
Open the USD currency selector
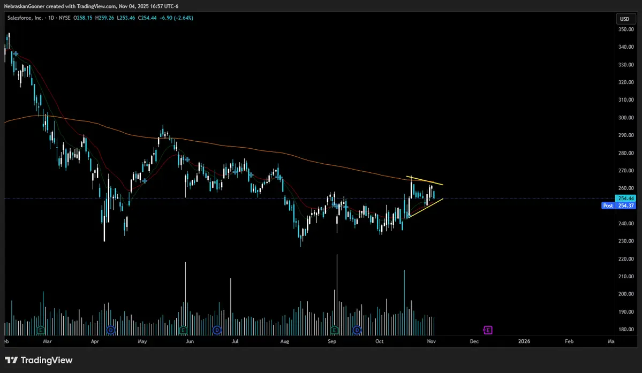point(626,19)
